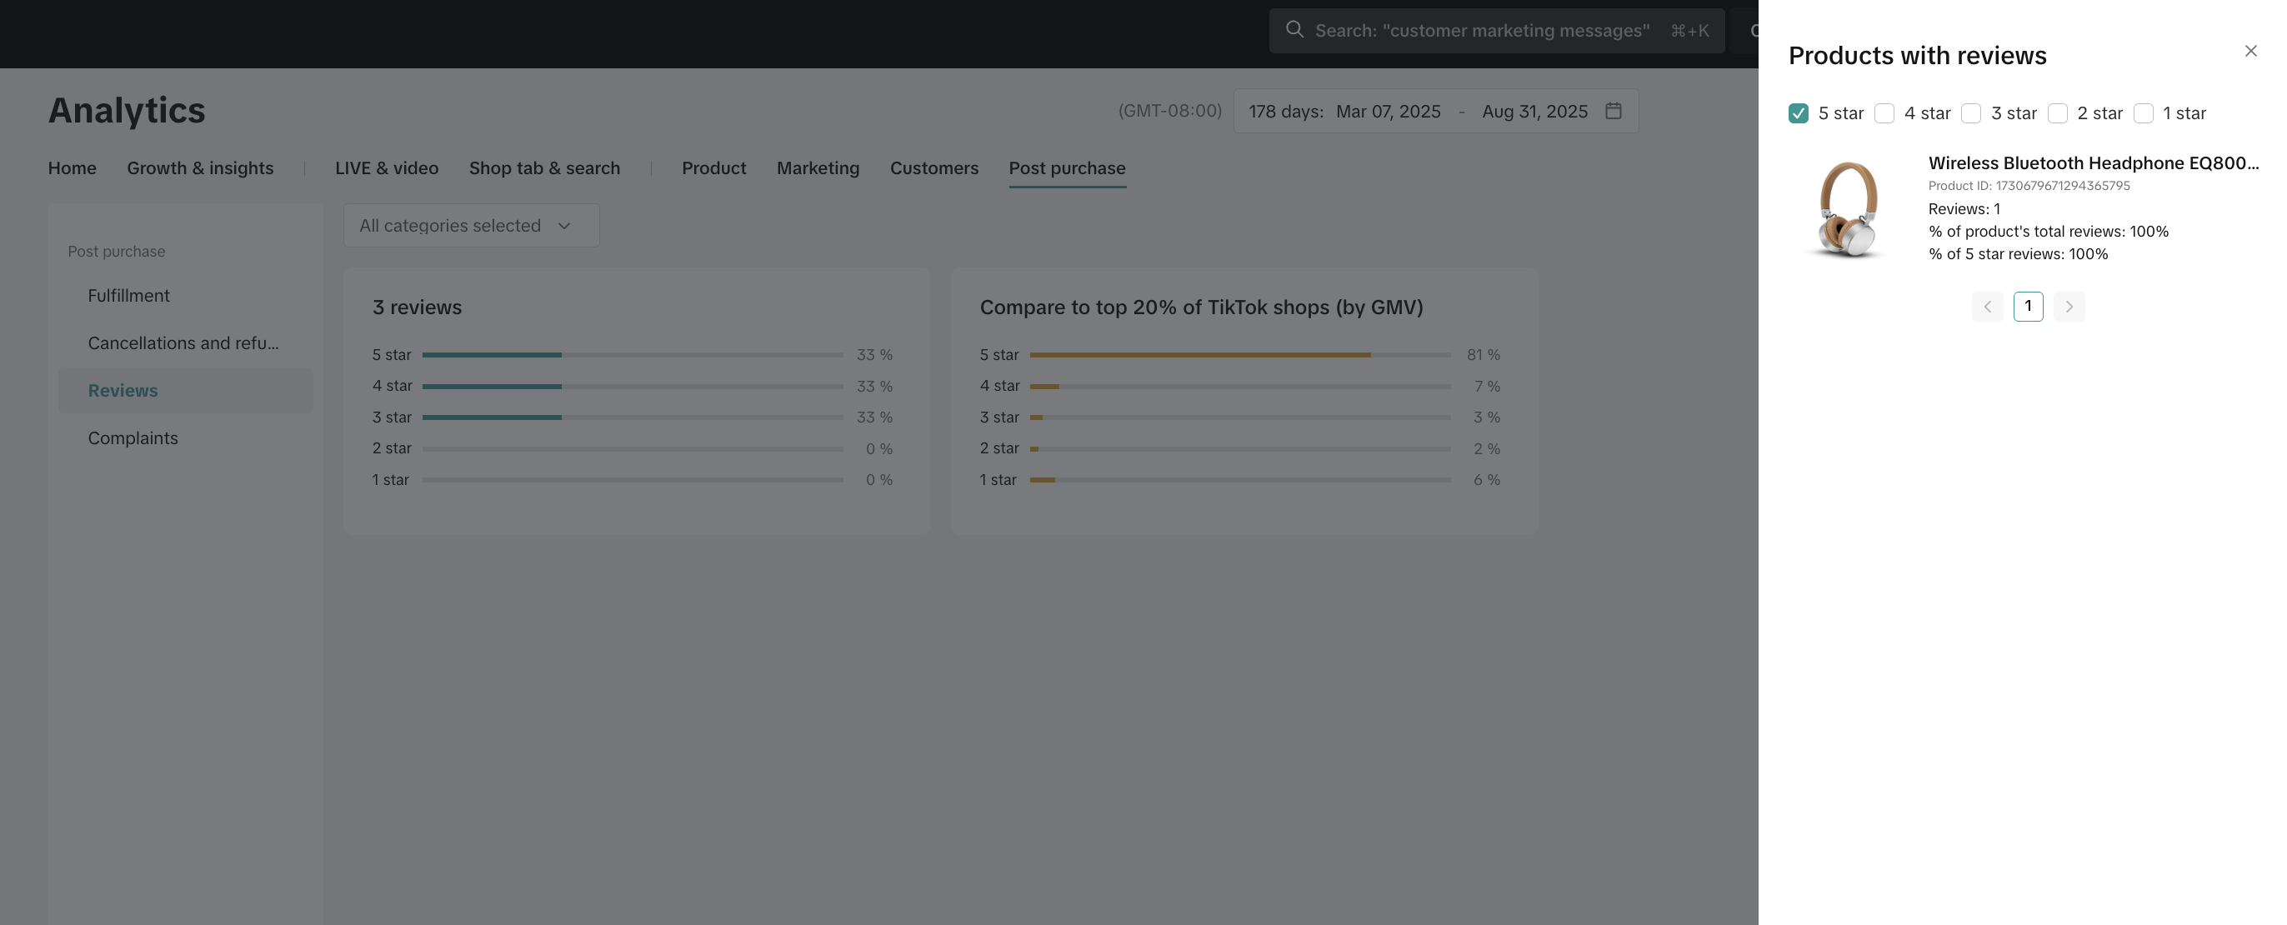Uncheck the 5 star filter
This screenshot has height=925, width=2287.
1798,113
